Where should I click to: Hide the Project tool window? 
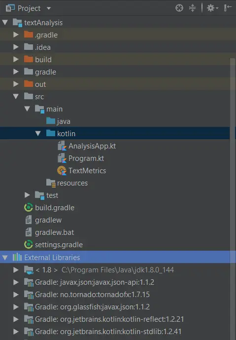(228, 8)
